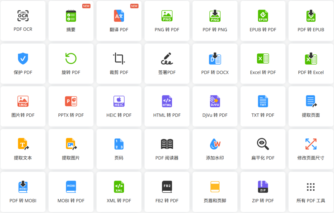Viewport: 334px width, 213px height.
Task: Open the 扁平化 PDF flatten tool
Action: pyautogui.click(x=263, y=149)
